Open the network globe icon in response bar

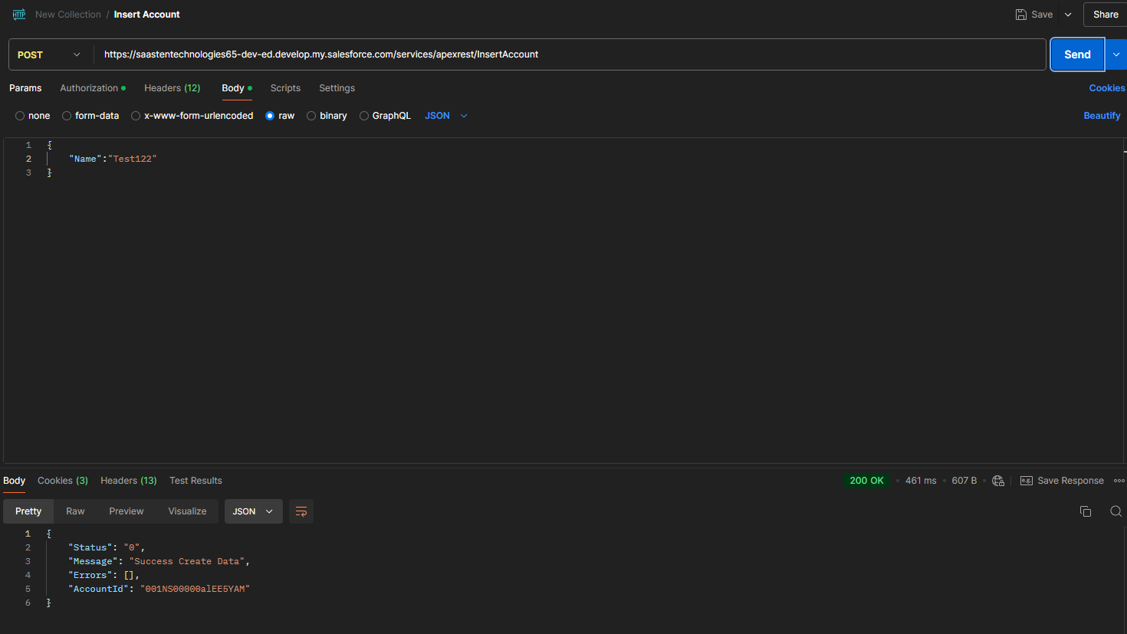(998, 481)
